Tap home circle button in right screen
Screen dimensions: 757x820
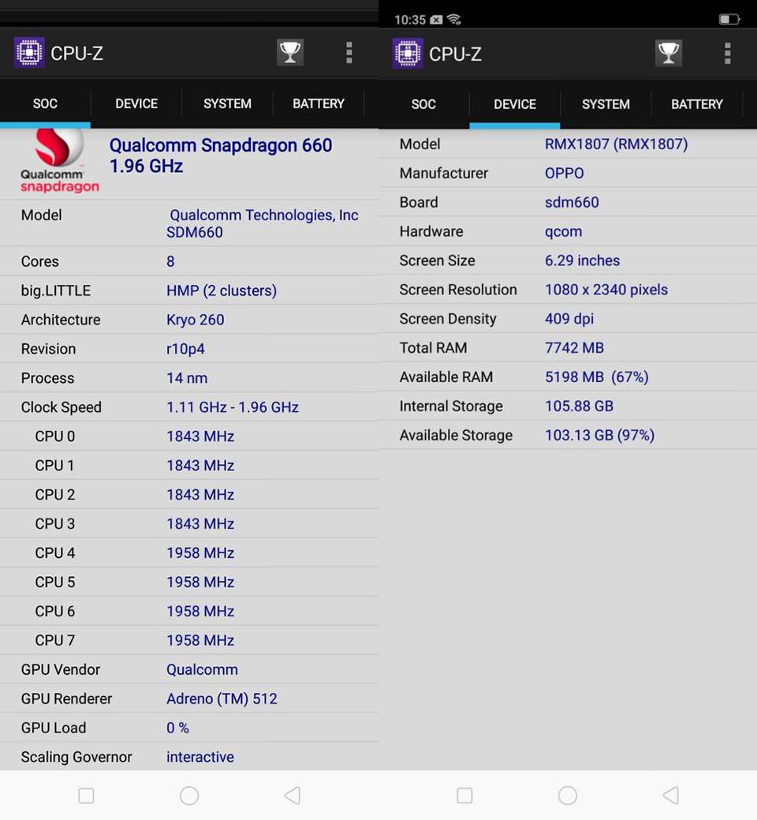pos(568,796)
